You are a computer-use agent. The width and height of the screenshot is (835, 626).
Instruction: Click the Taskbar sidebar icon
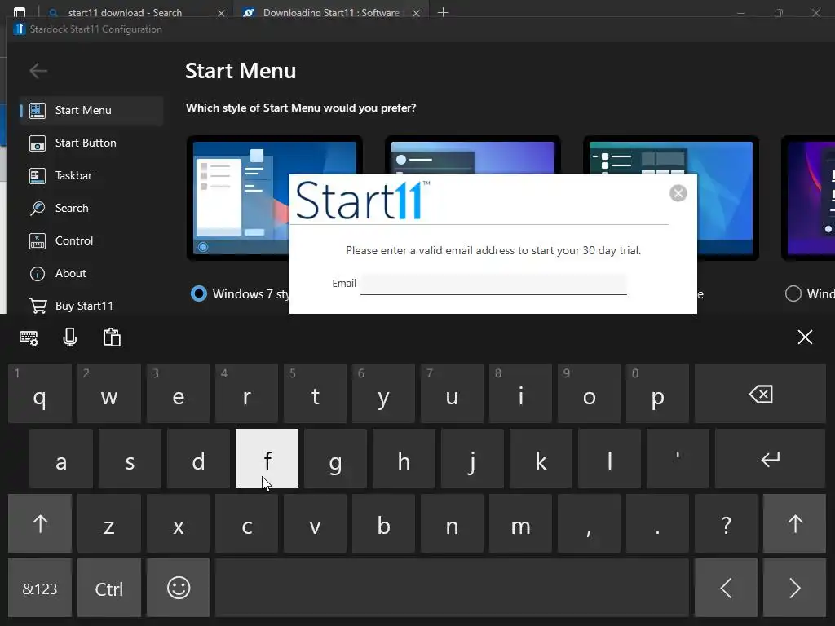38,175
